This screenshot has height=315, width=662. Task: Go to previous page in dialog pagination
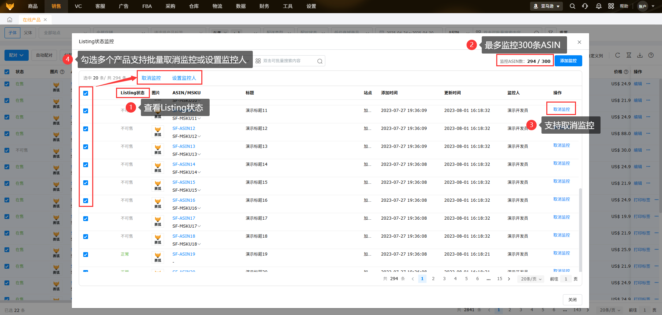coord(413,279)
